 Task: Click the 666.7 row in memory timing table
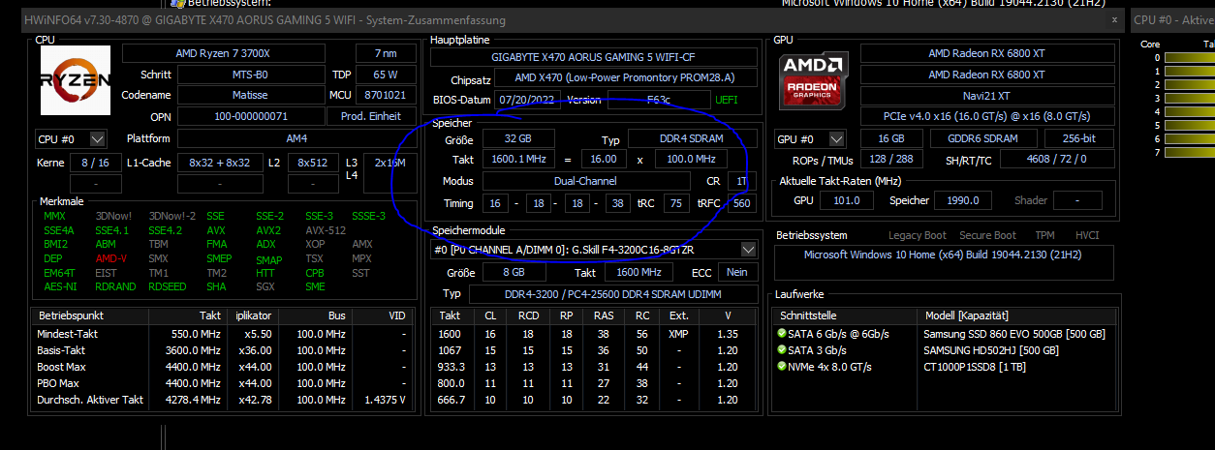point(594,400)
